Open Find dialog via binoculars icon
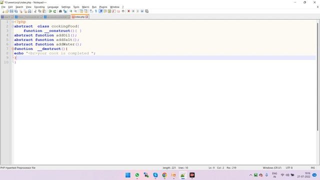Screen dimensions: 320x180 (x=60, y=11)
